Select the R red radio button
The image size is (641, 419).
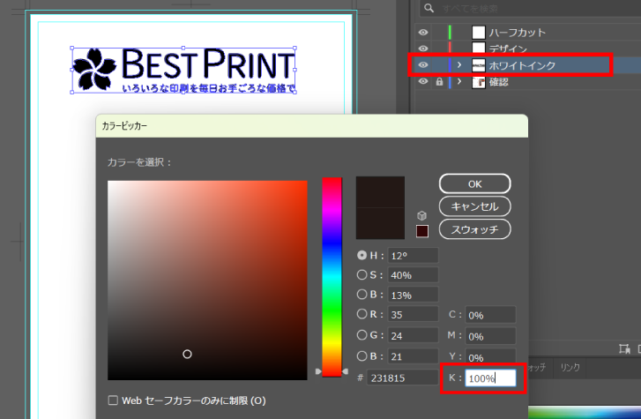(x=361, y=314)
